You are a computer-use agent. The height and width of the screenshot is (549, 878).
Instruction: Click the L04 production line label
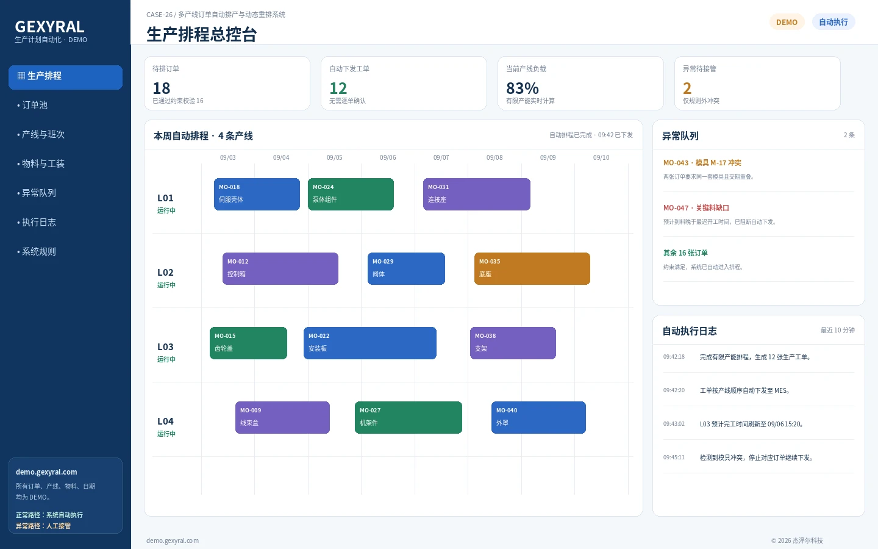coord(165,422)
